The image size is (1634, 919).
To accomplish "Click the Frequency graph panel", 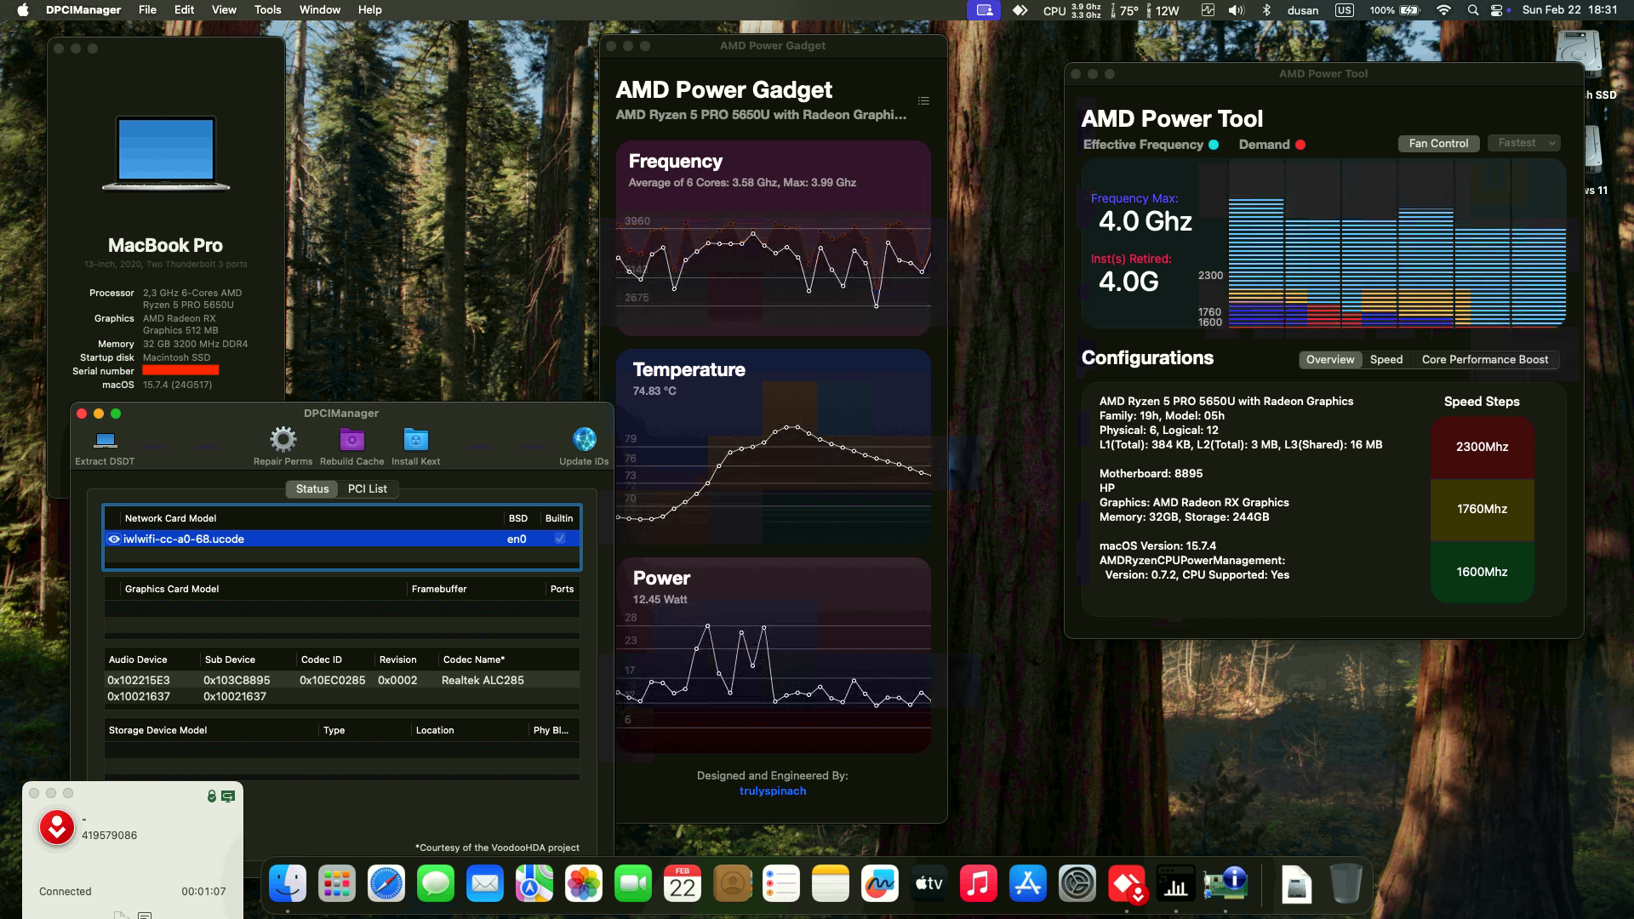I will [x=773, y=238].
